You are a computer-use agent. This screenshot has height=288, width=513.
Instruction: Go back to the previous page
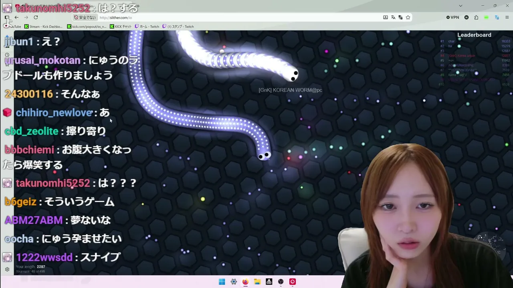(x=16, y=17)
